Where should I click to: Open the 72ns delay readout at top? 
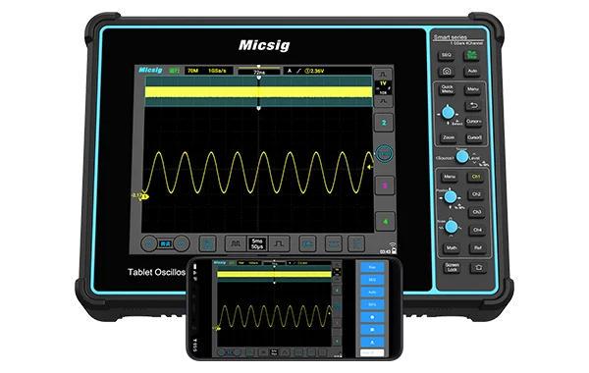pyautogui.click(x=259, y=72)
